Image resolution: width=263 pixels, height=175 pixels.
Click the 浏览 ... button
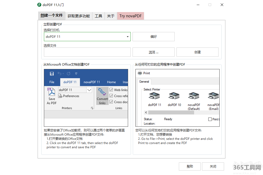point(153,52)
